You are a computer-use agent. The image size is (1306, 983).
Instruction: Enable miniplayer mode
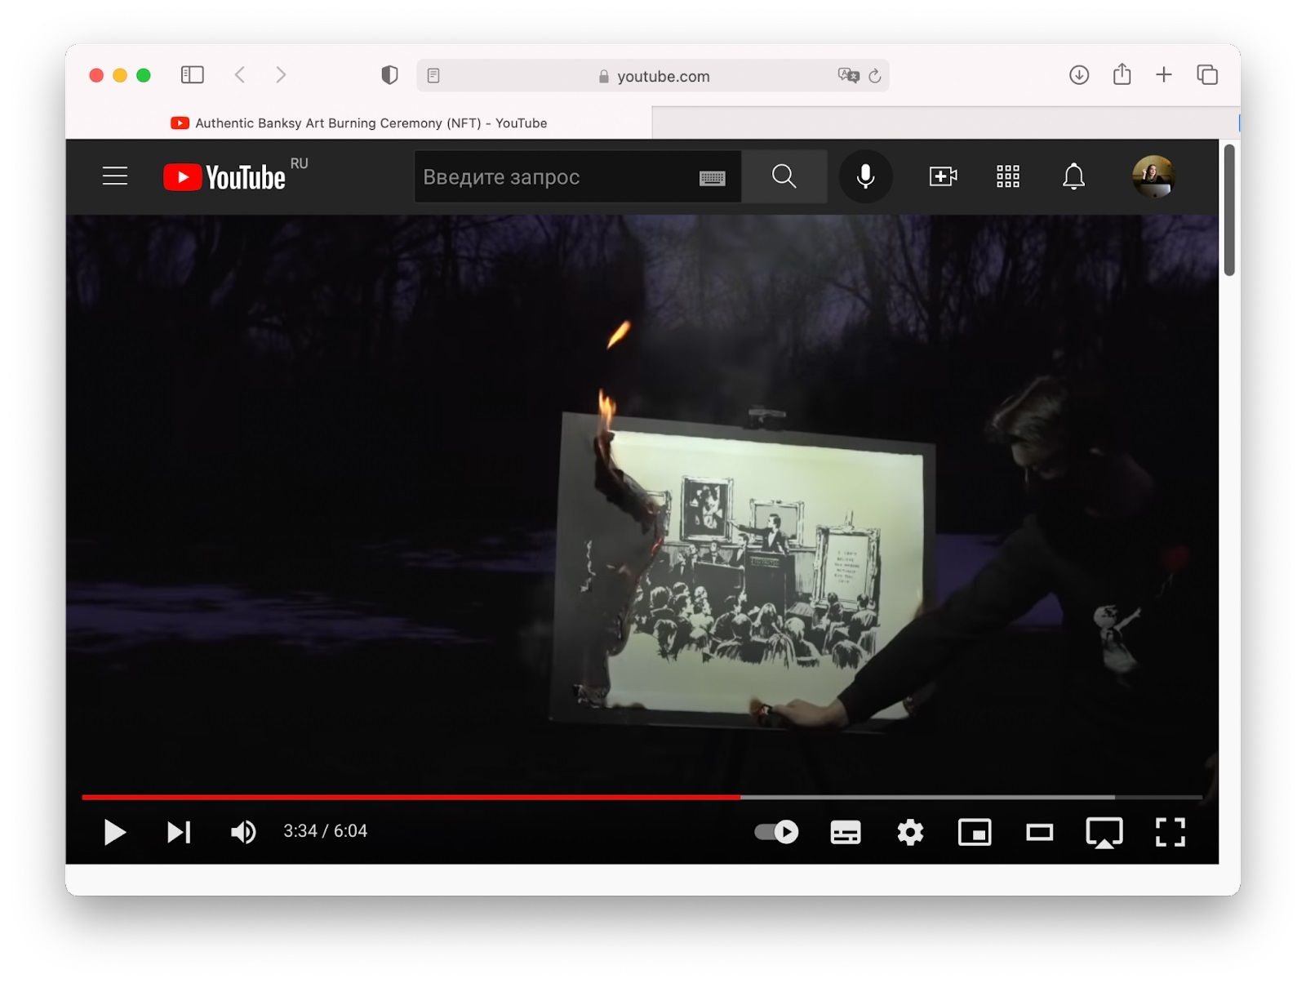click(975, 832)
